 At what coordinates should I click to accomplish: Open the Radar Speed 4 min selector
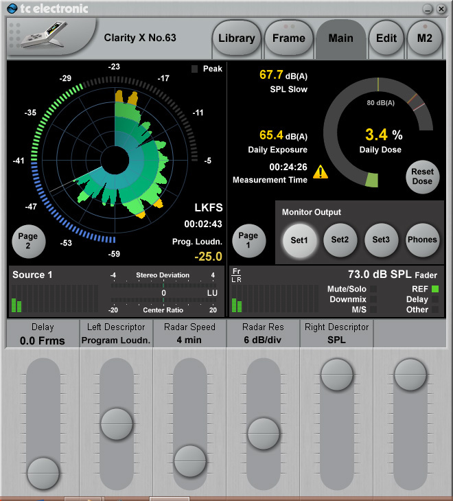point(189,334)
